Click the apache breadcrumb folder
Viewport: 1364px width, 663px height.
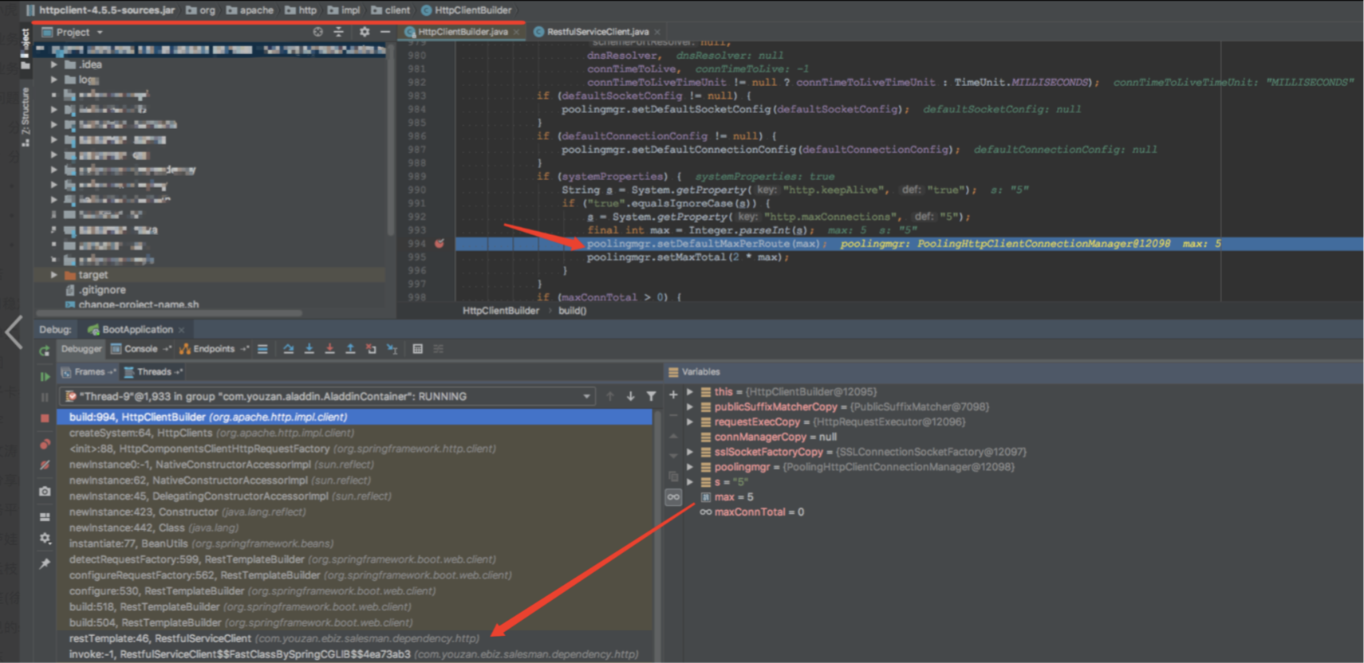click(250, 10)
